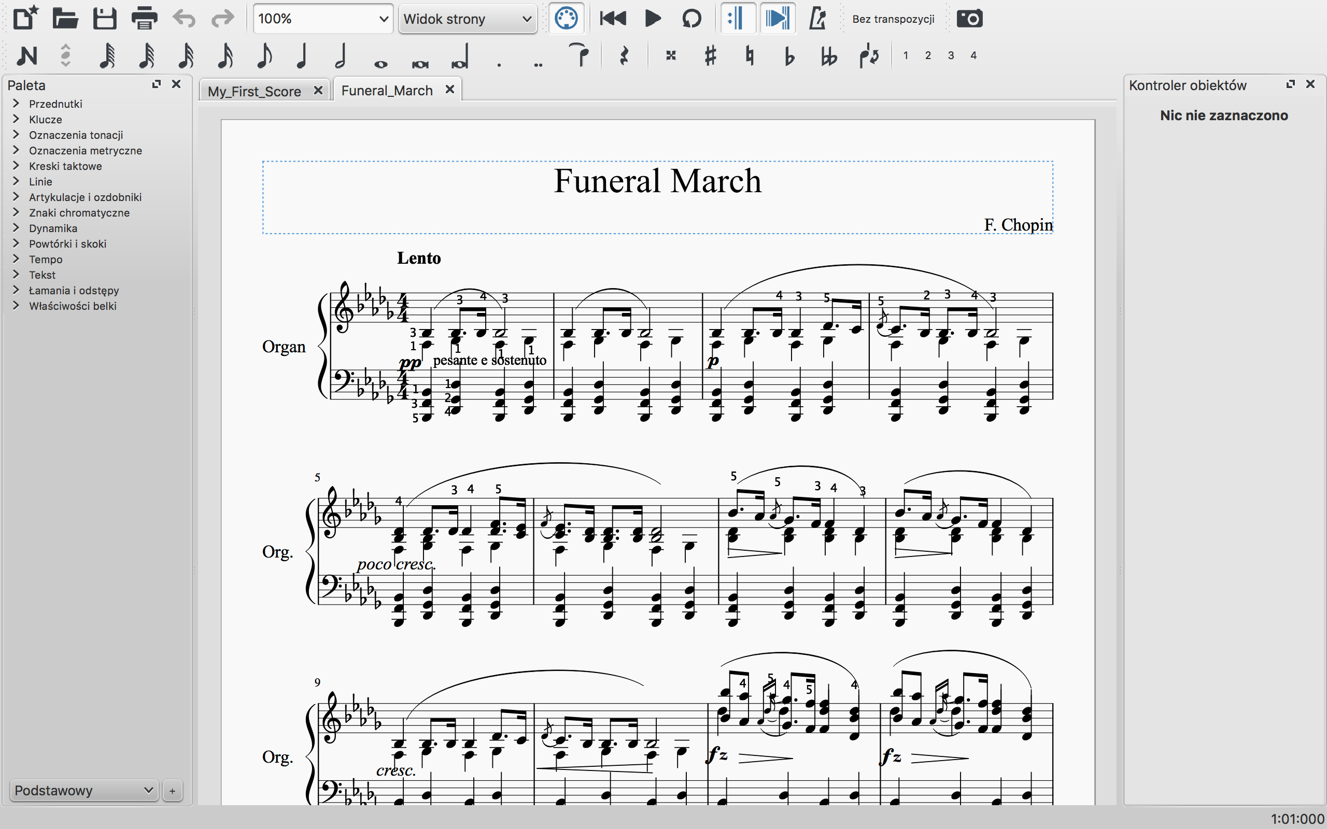Toggle note input mode (N icon)
Screen dimensions: 1327x829
pos(26,55)
